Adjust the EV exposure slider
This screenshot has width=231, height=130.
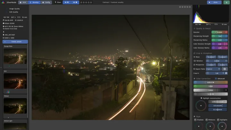pyautogui.click(x=210, y=94)
